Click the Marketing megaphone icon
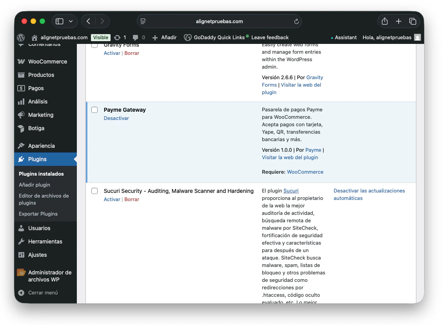Image resolution: width=443 pixels, height=325 pixels. pos(21,115)
